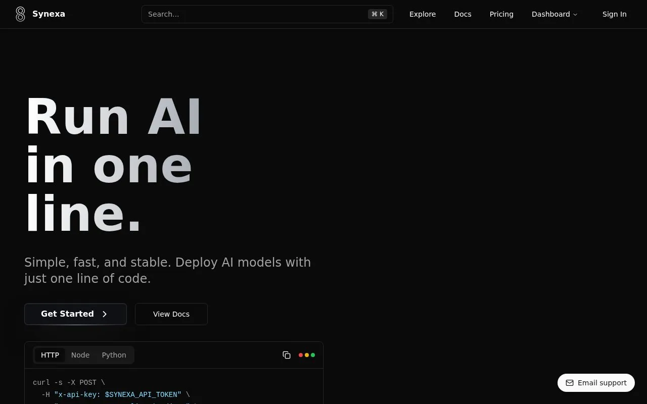This screenshot has height=404, width=647.
Task: Click the "Simple, fast, and stable" tagline
Action: 167,270
